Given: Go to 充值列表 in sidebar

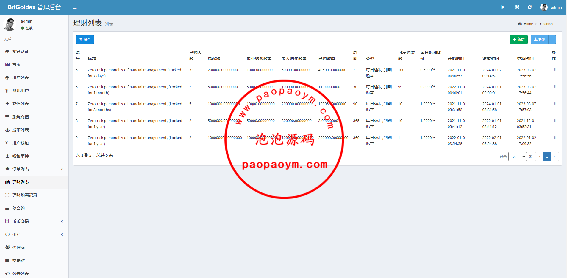Looking at the screenshot, I should [21, 104].
